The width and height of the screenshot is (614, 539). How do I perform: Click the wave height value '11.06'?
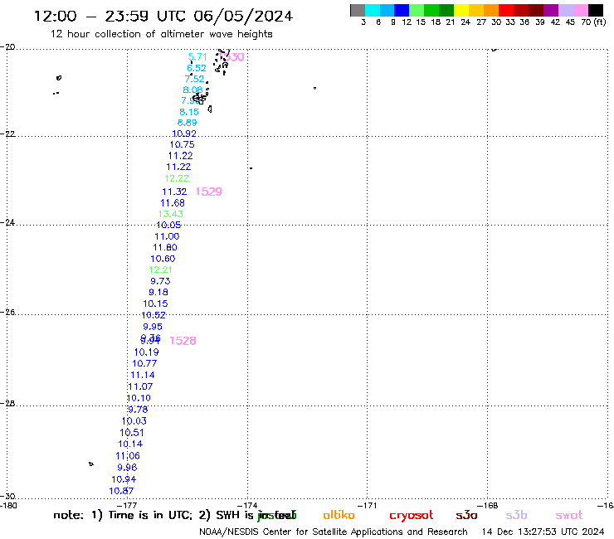(x=128, y=455)
